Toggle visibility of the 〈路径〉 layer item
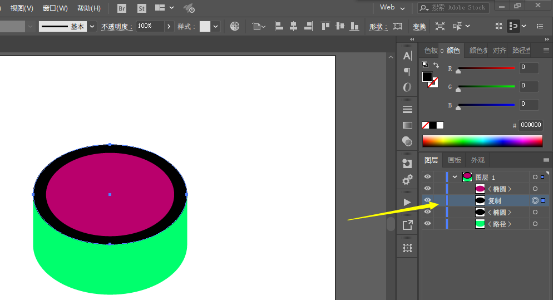The width and height of the screenshot is (553, 300). [427, 224]
